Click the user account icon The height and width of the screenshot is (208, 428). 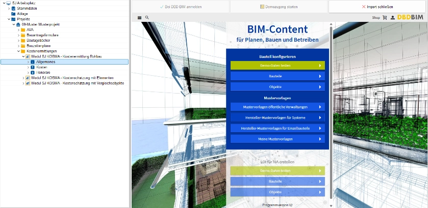(392, 17)
